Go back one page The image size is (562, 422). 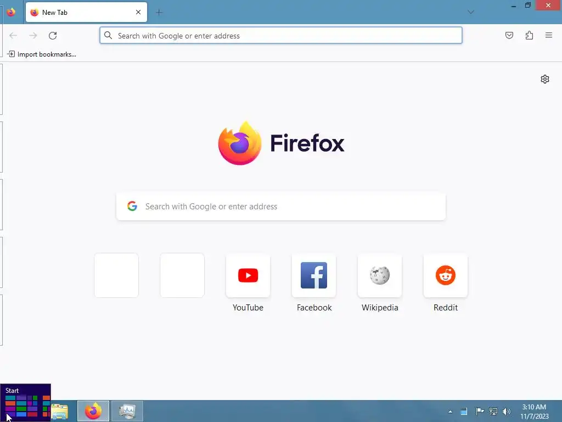tap(13, 36)
